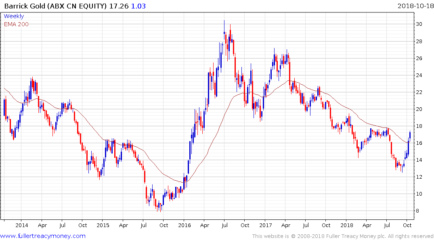This screenshot has width=434, height=242.
Task: Click the Weekly interval label
Action: pos(14,16)
